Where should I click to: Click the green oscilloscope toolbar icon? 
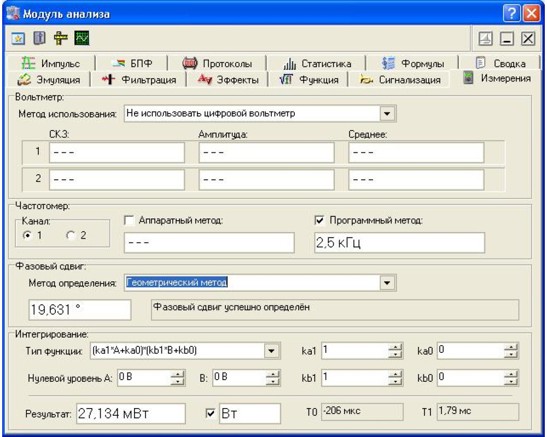82,39
